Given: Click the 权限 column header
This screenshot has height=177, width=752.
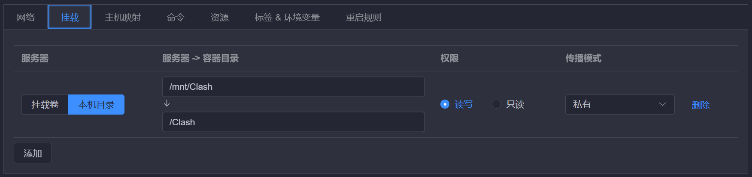Looking at the screenshot, I should [x=449, y=58].
